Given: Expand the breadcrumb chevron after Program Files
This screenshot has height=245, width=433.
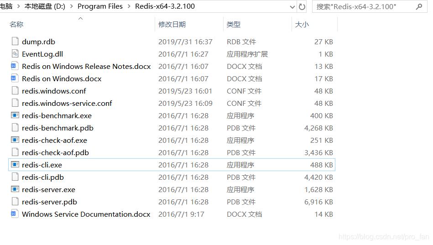Looking at the screenshot, I should point(129,6).
